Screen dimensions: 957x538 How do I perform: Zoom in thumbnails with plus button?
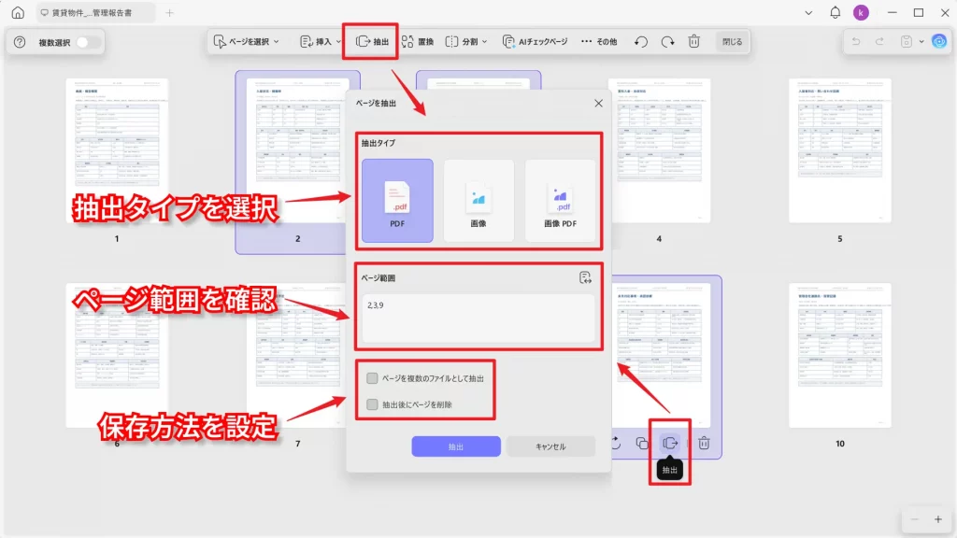pyautogui.click(x=938, y=519)
